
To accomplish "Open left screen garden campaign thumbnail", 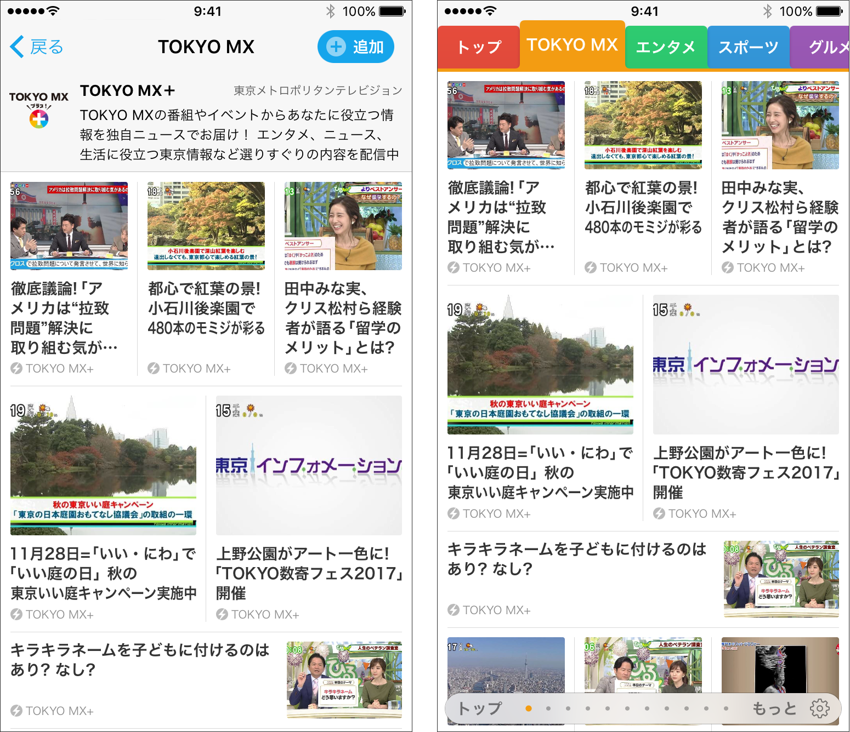I will (x=103, y=465).
